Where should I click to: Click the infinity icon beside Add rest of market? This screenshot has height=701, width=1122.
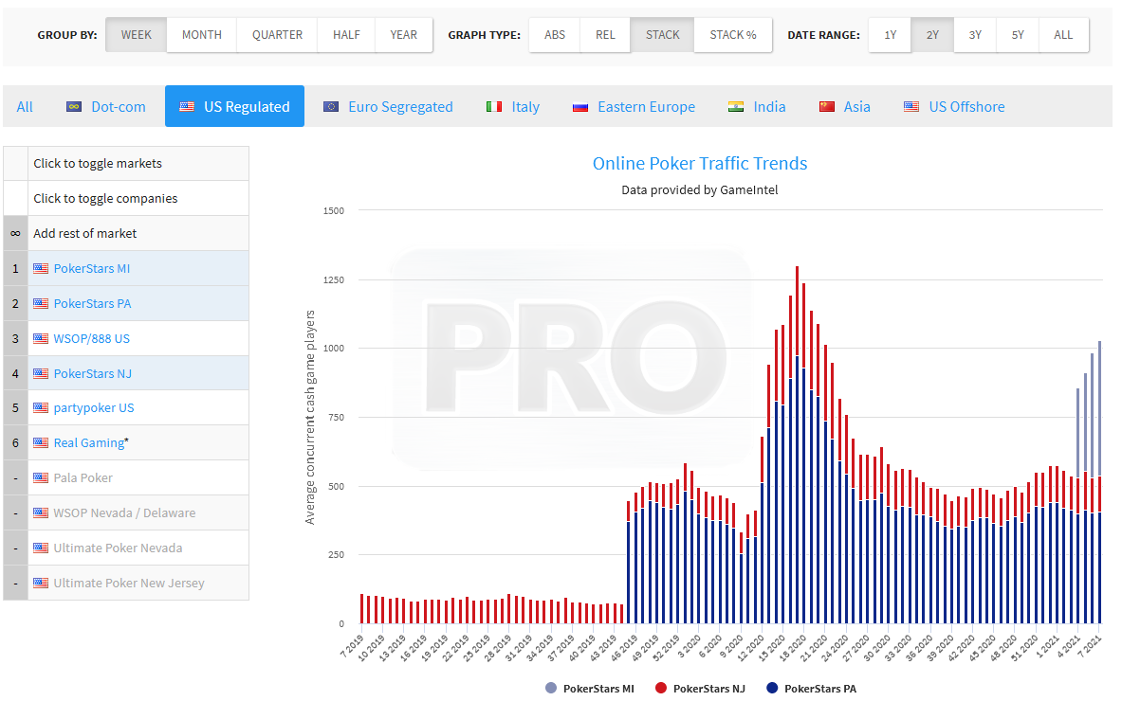click(15, 234)
